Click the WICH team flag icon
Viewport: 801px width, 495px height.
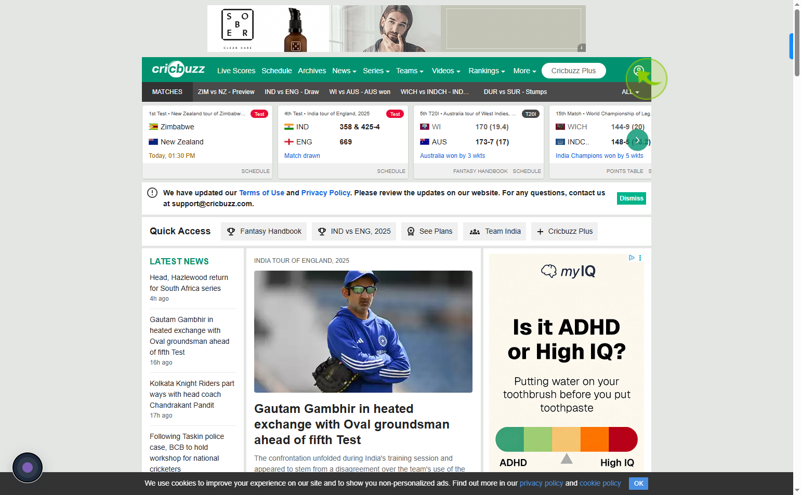click(x=560, y=127)
